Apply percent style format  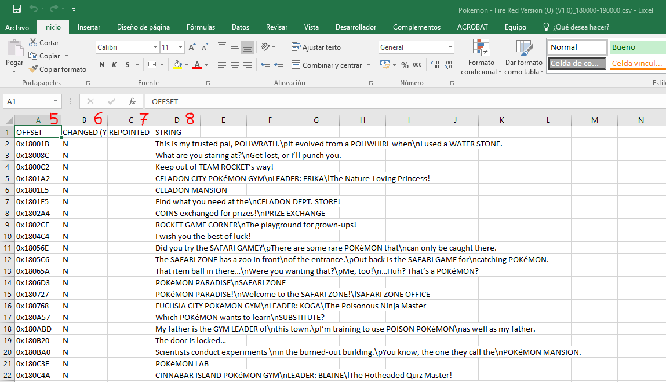coord(405,65)
